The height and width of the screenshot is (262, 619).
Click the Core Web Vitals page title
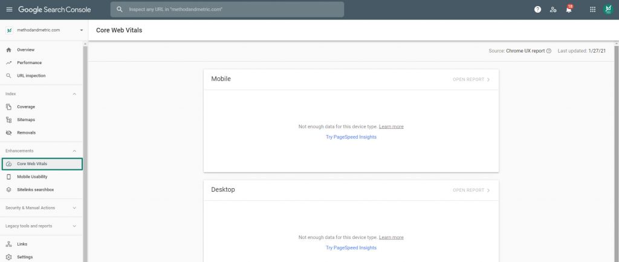tap(119, 30)
